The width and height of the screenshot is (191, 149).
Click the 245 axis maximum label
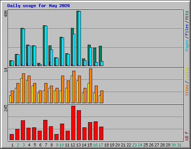[6, 108]
